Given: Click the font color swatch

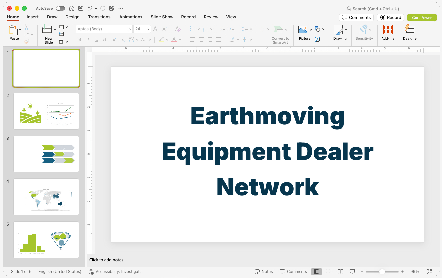Looking at the screenshot, I should [174, 40].
